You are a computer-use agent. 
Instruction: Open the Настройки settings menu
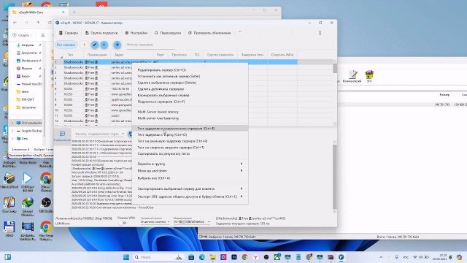[136, 33]
